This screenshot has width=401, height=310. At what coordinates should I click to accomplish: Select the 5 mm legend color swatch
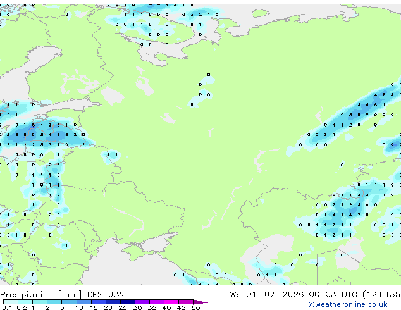(x=69, y=302)
